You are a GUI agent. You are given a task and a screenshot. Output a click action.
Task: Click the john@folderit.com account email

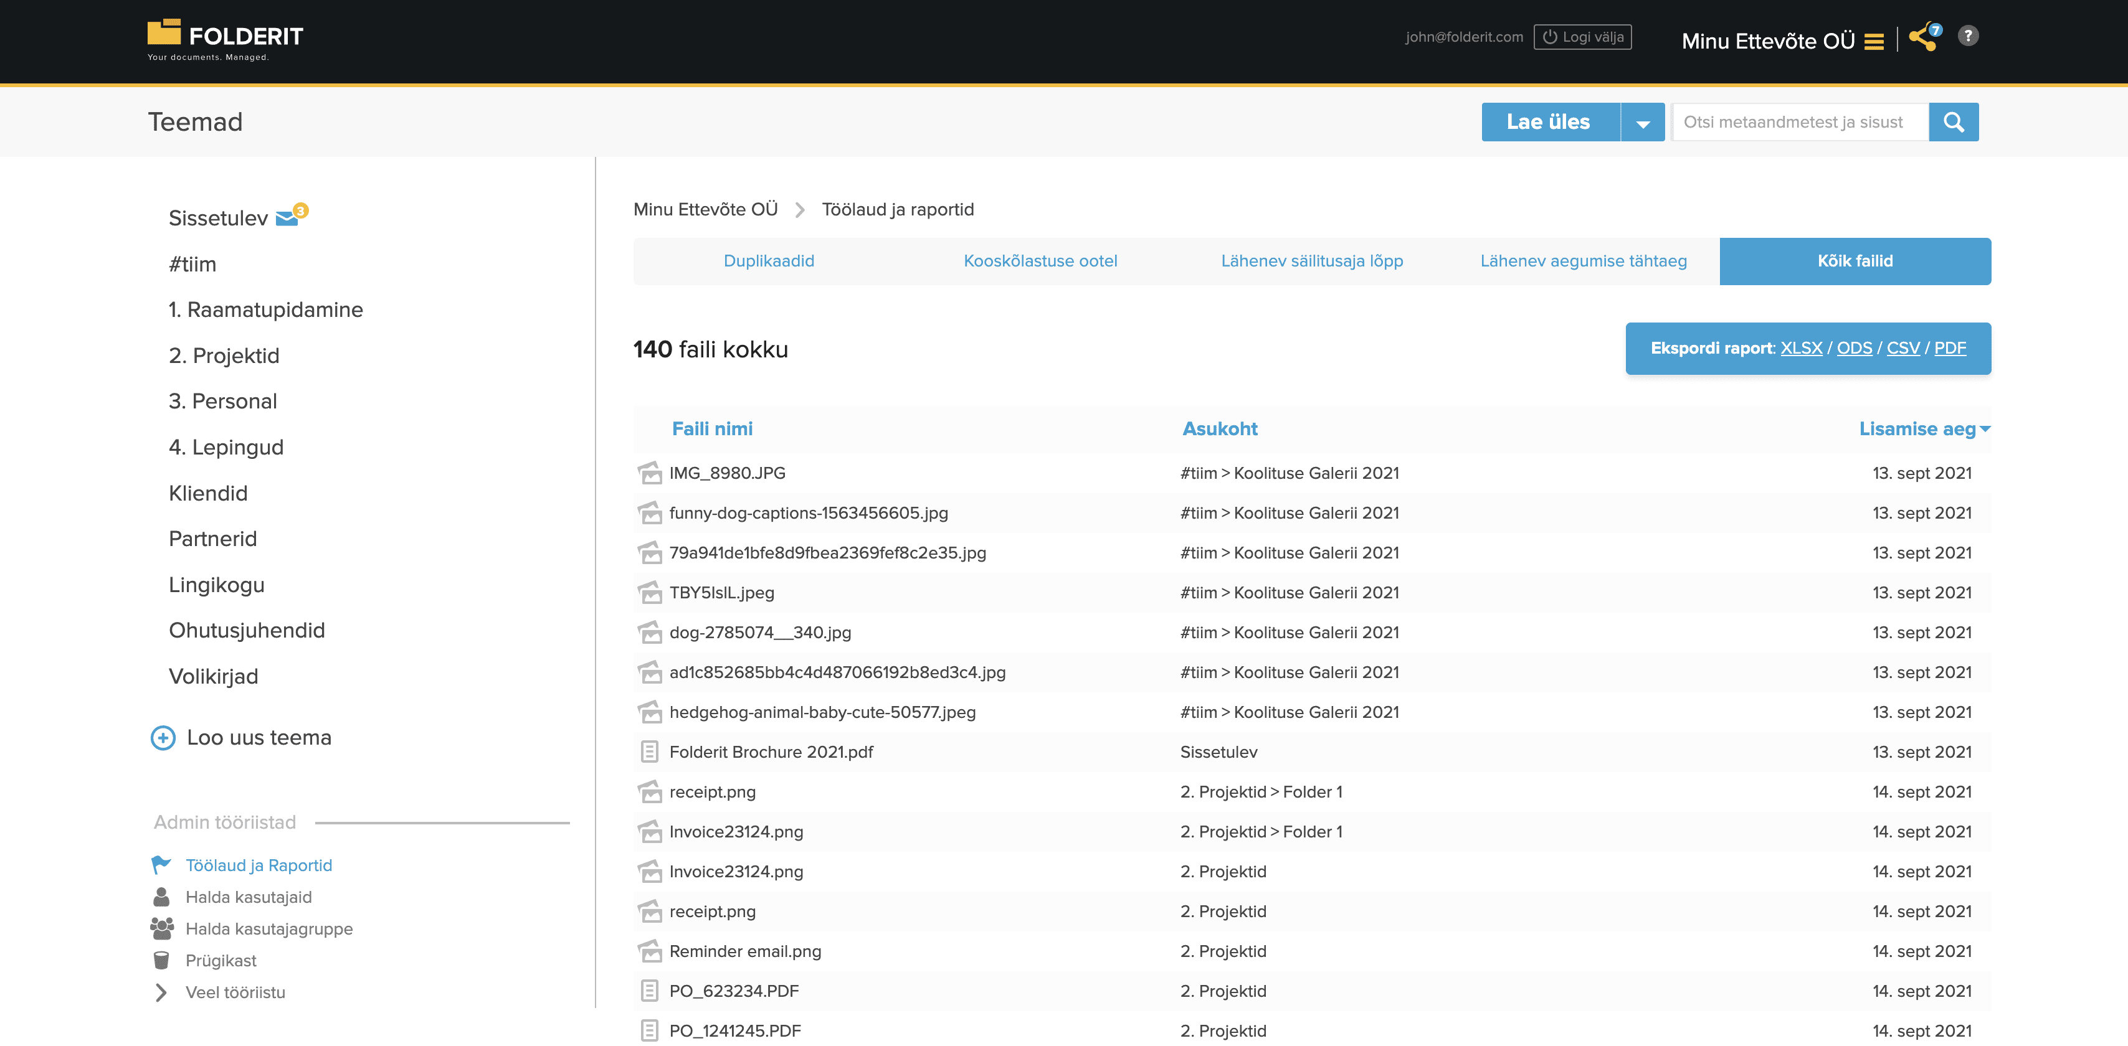tap(1464, 37)
